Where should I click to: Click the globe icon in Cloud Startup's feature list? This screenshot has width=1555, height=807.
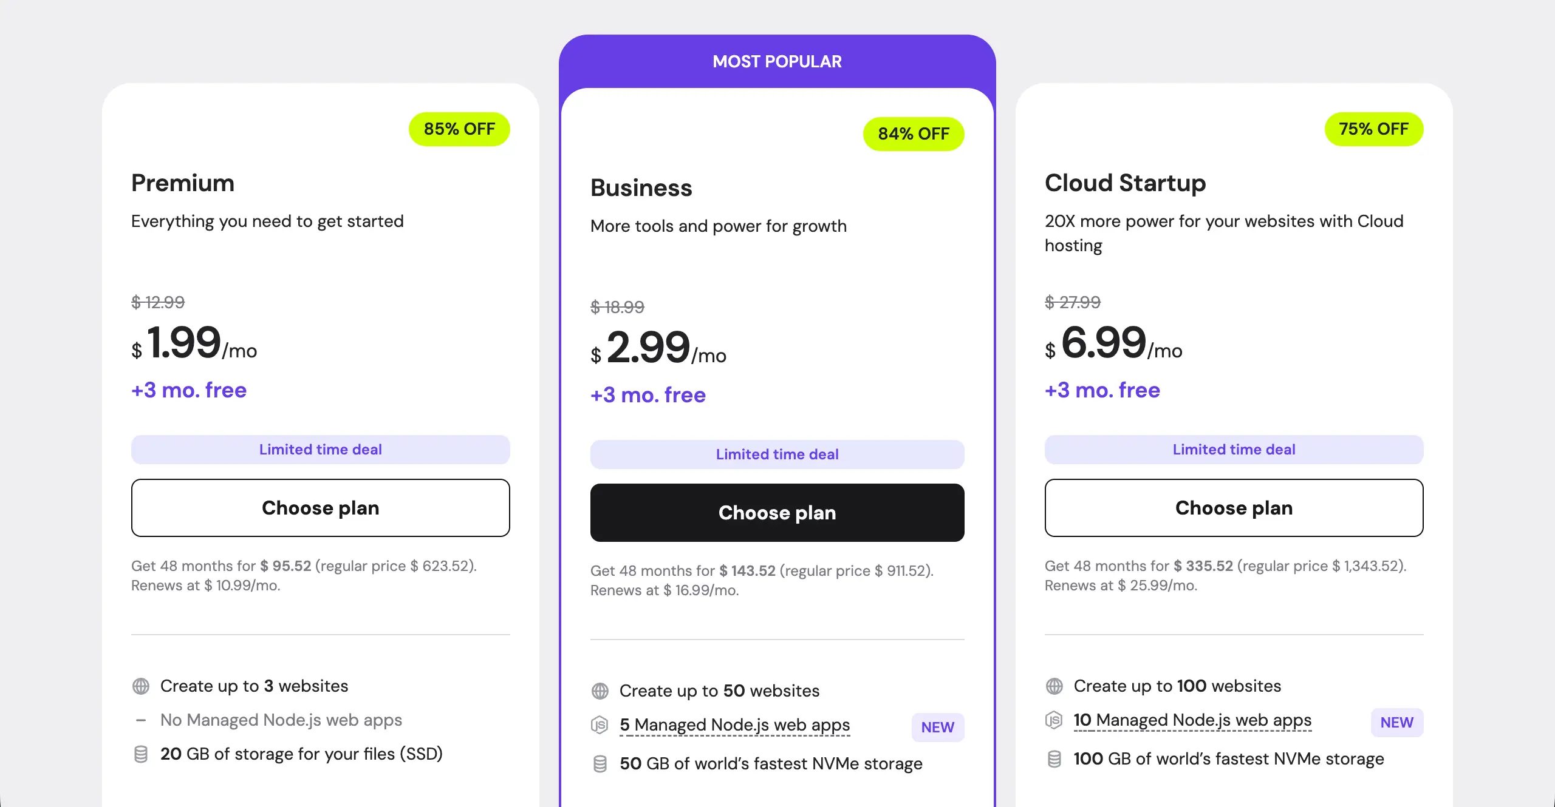tap(1056, 686)
